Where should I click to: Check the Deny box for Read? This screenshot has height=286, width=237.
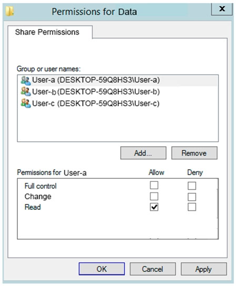192,207
